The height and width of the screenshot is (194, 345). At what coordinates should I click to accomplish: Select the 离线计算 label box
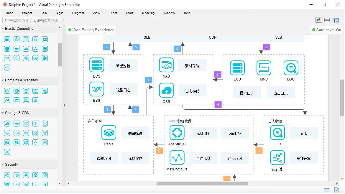coord(304,158)
